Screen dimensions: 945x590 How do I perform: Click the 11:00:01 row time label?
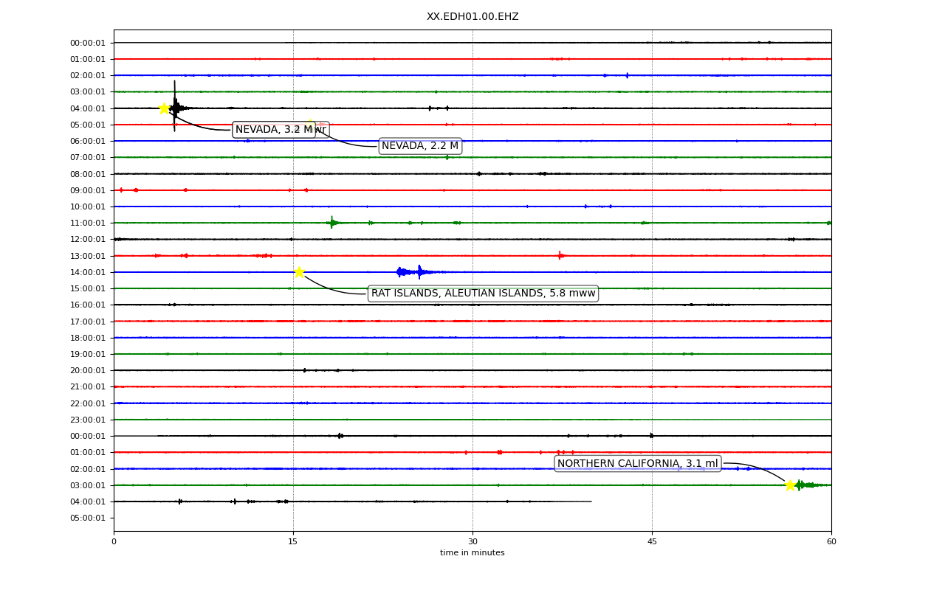pos(88,223)
